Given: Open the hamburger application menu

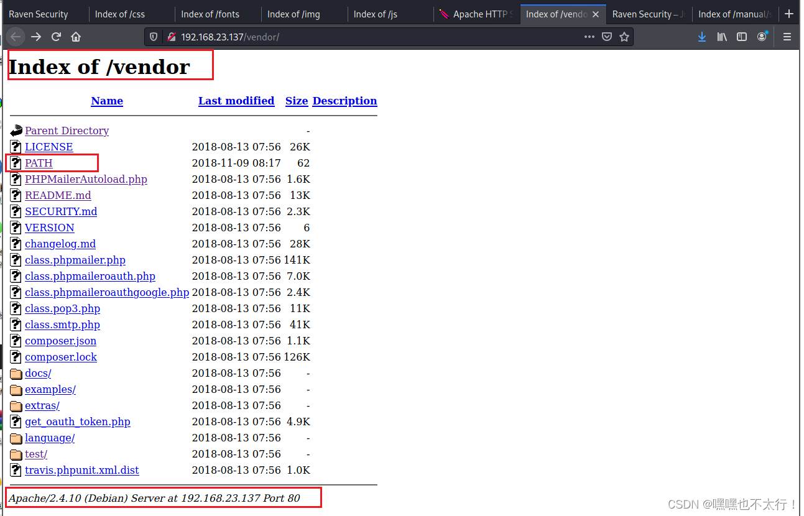Looking at the screenshot, I should [x=787, y=37].
